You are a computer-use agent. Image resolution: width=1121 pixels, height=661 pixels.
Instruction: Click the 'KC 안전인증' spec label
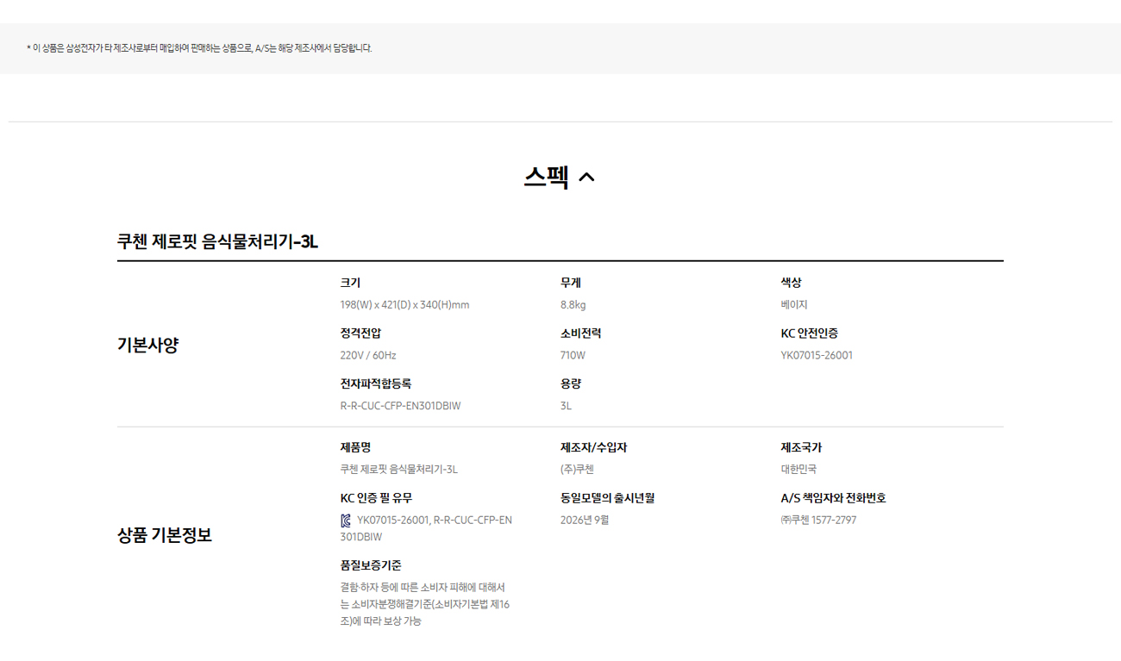click(x=810, y=334)
